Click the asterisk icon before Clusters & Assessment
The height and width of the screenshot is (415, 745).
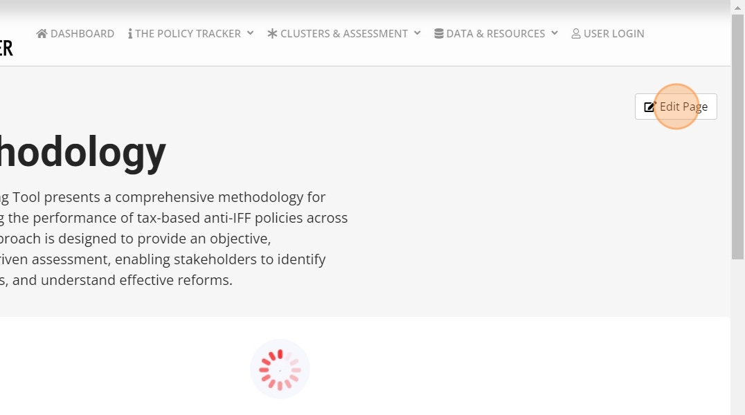(272, 33)
